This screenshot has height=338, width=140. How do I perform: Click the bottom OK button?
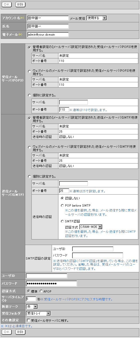pos(7,332)
